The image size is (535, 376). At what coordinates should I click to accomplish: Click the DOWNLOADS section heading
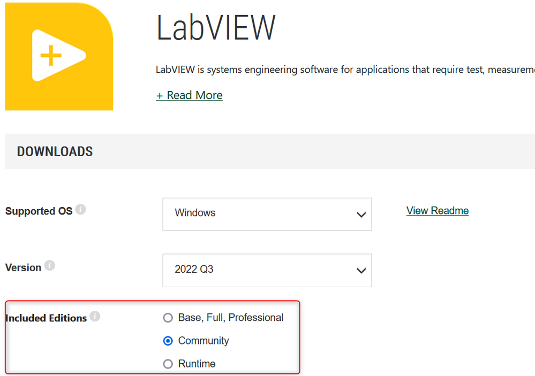55,151
